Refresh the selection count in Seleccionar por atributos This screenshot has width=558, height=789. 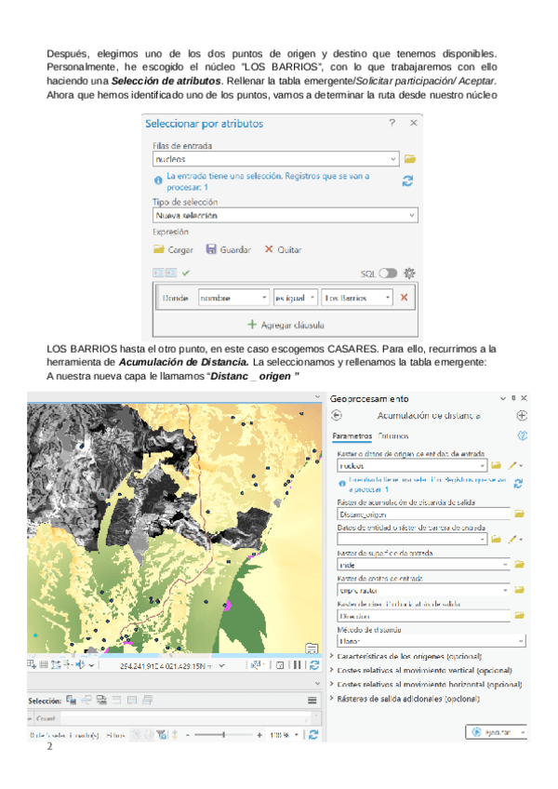point(407,181)
